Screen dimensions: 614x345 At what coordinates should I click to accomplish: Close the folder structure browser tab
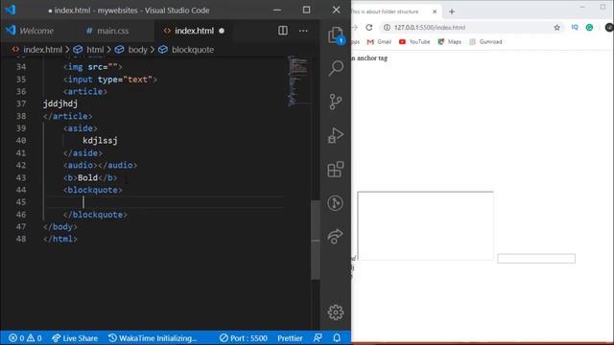pos(435,11)
